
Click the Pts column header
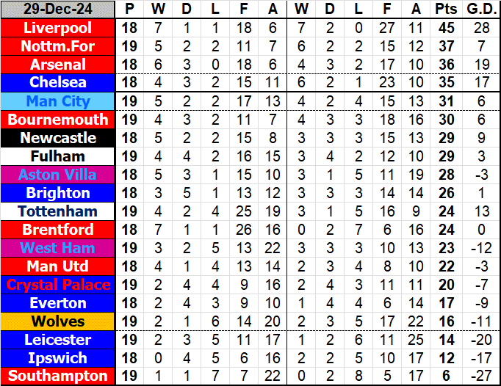445,10
